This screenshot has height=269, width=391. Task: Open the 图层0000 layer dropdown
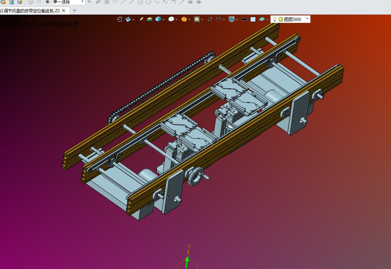[307, 19]
